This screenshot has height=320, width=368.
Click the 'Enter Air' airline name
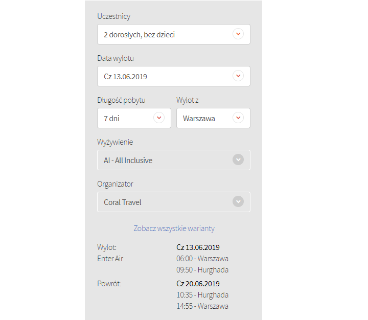click(110, 259)
